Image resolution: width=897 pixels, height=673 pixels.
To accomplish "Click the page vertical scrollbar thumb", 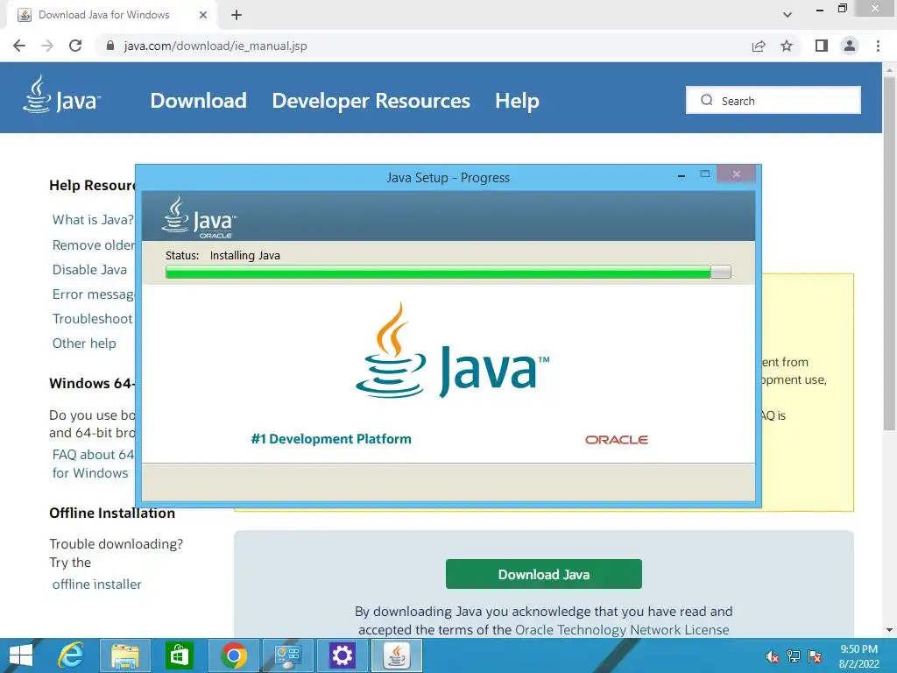I will click(x=889, y=251).
